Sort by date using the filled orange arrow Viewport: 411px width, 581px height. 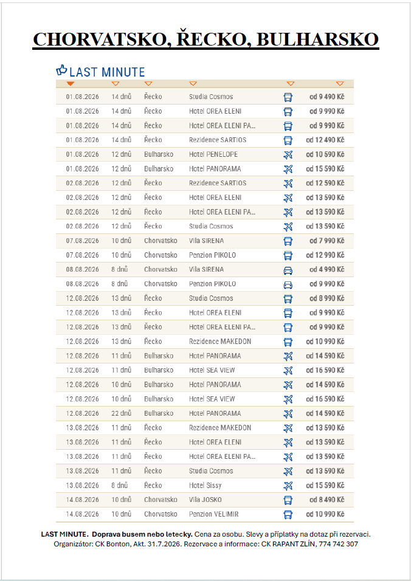click(71, 84)
